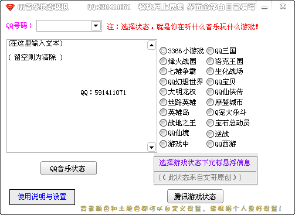The width and height of the screenshot is (295, 215).
Task: Open the QQ号码 dropdown arrow
Action: [x=96, y=26]
